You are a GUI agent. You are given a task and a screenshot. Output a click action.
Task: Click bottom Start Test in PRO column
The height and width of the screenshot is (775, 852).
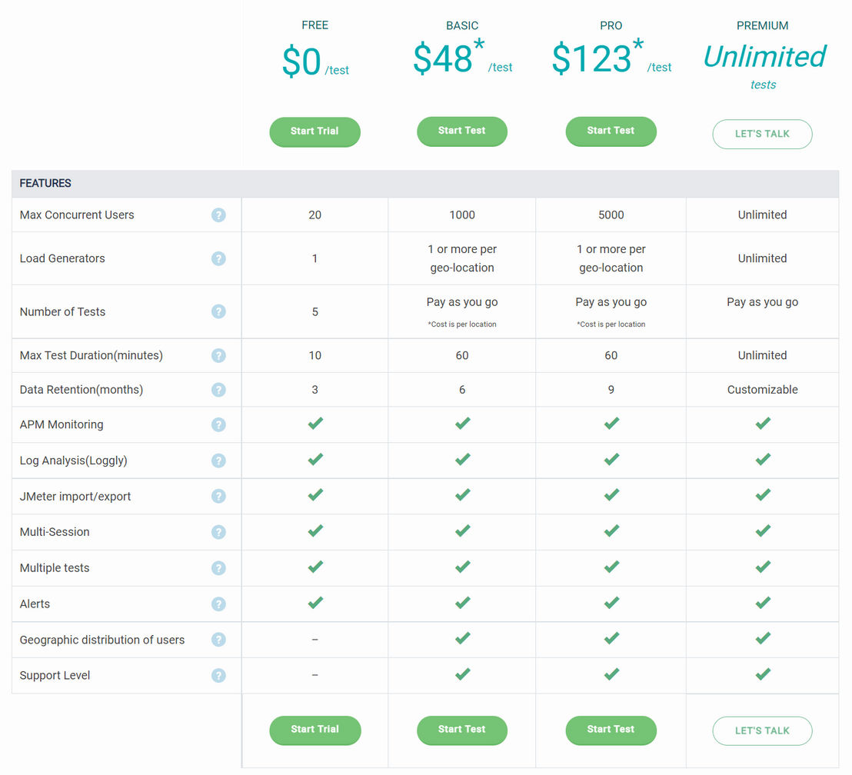[x=611, y=730]
